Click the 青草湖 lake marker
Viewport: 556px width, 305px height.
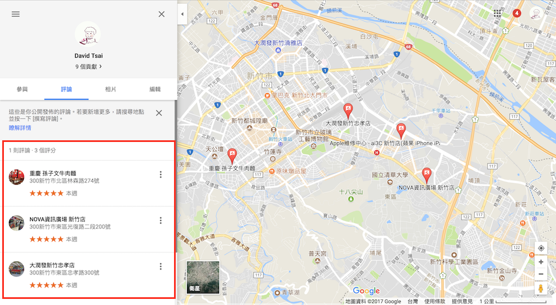[277, 293]
